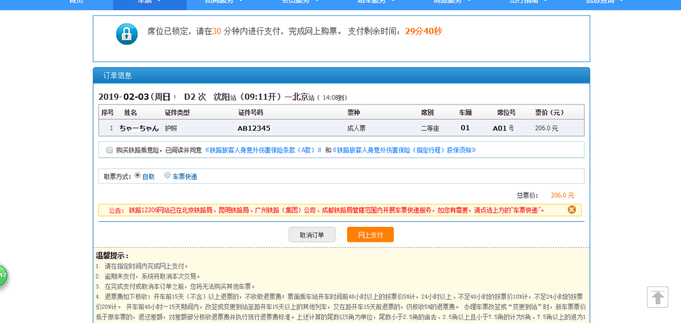
Task: Click the 成人票 ticket type cell
Action: click(356, 129)
